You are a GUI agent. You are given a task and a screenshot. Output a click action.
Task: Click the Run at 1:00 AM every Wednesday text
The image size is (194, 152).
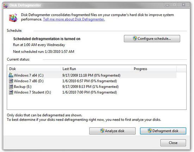(x=39, y=45)
